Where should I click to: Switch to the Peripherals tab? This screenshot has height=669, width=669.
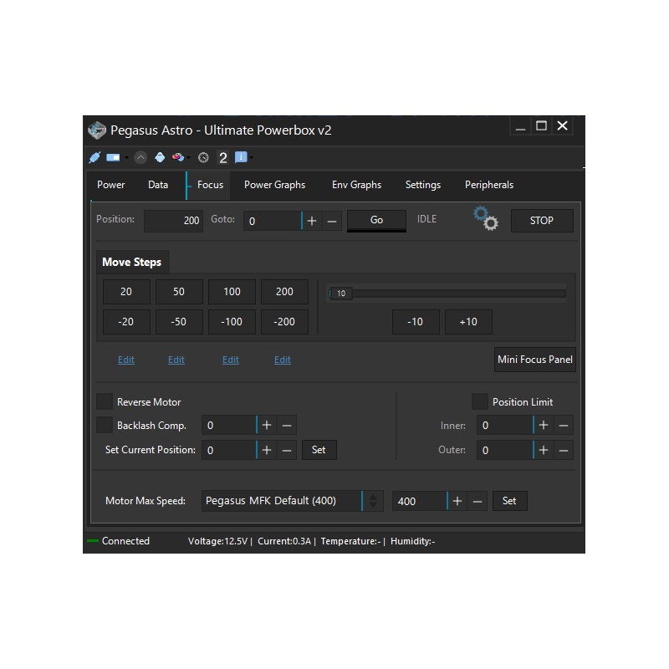click(x=489, y=185)
